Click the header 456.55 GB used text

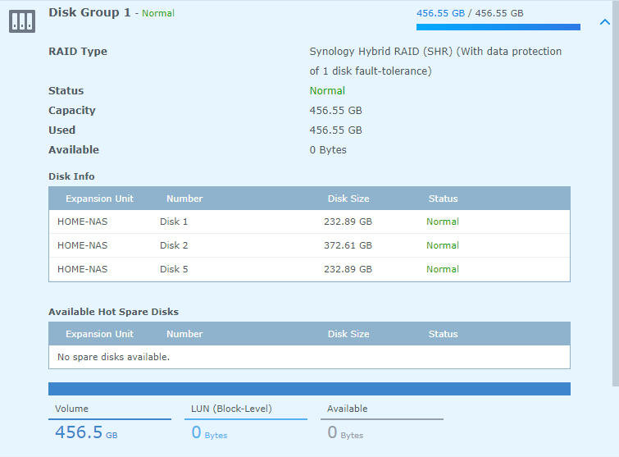(440, 13)
